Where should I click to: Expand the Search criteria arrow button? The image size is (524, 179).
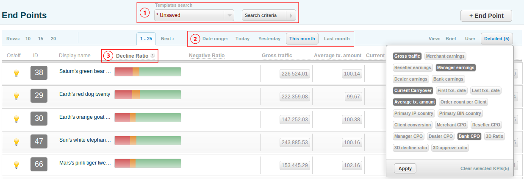(x=291, y=15)
